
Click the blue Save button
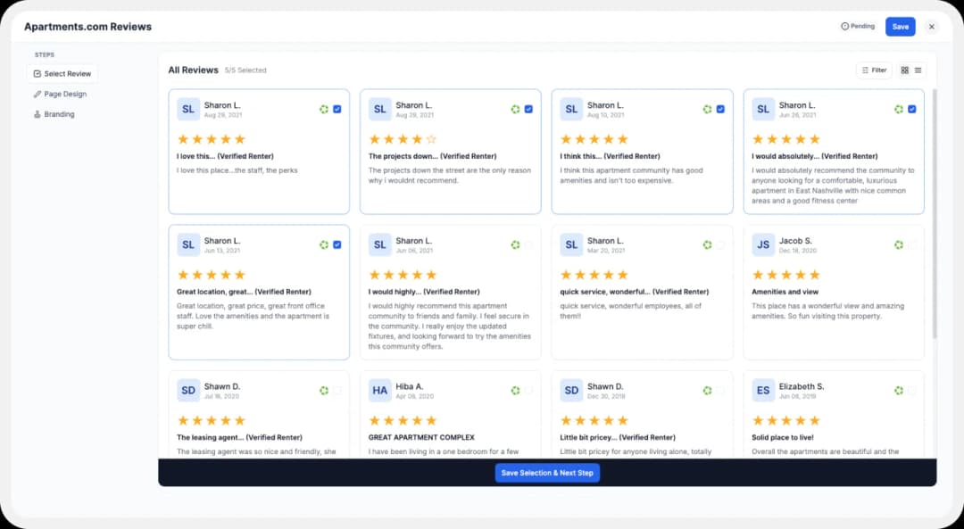900,27
